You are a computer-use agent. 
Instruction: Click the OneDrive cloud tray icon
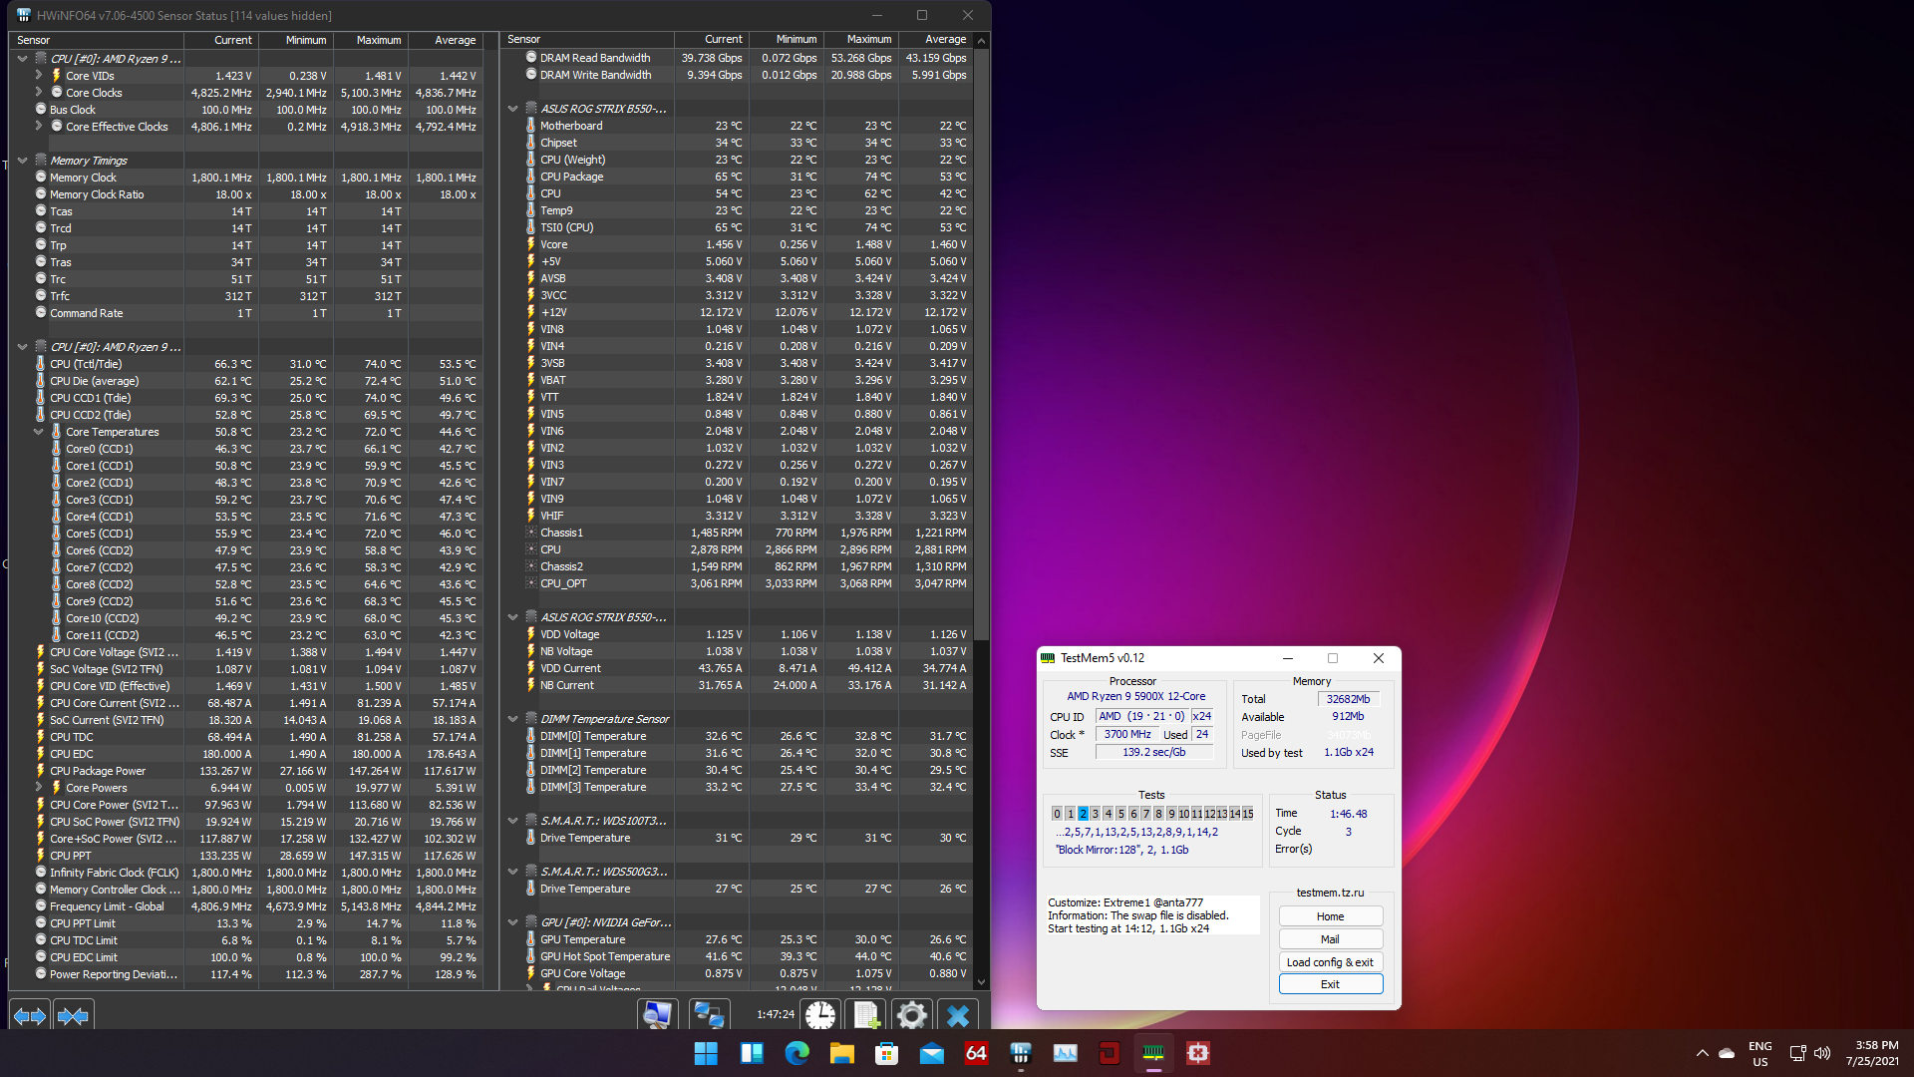1727,1053
